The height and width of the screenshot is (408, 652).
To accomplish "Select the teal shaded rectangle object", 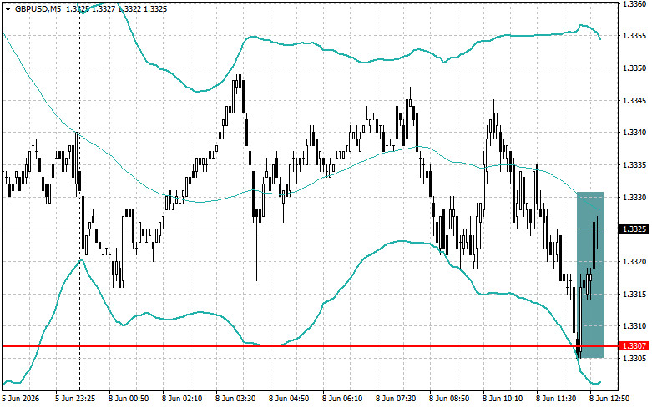I will (590, 275).
